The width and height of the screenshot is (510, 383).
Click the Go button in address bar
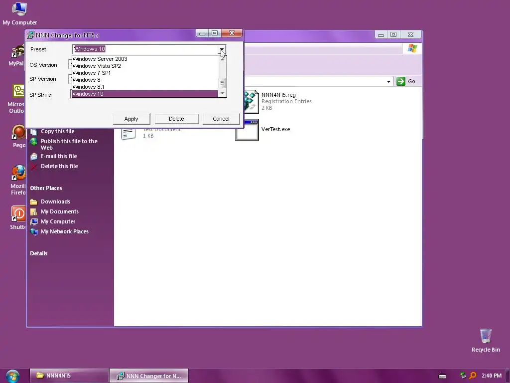pyautogui.click(x=406, y=81)
